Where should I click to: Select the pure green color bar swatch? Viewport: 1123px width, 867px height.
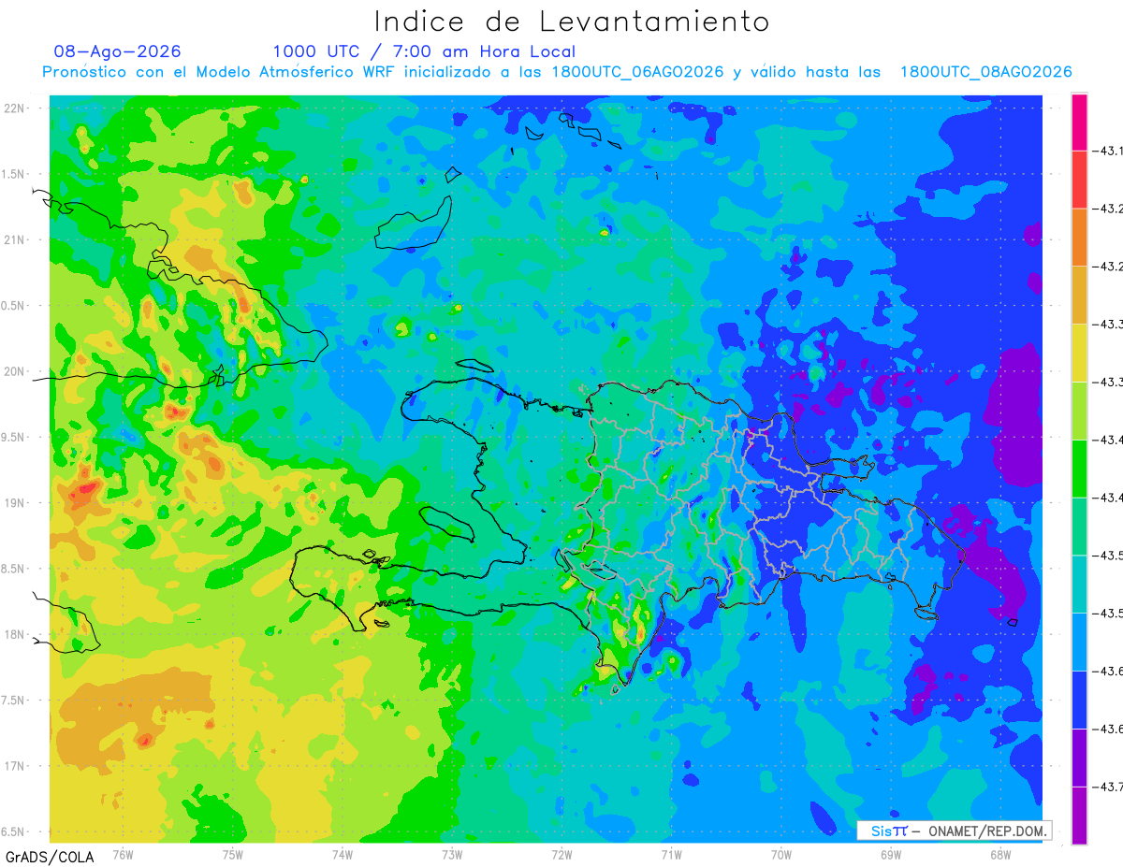coord(1079,469)
